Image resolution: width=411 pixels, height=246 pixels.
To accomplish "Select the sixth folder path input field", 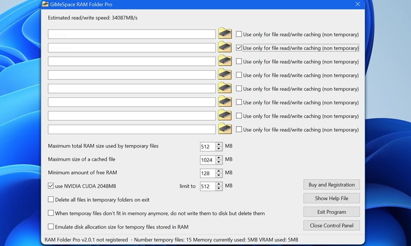I will click(x=132, y=102).
